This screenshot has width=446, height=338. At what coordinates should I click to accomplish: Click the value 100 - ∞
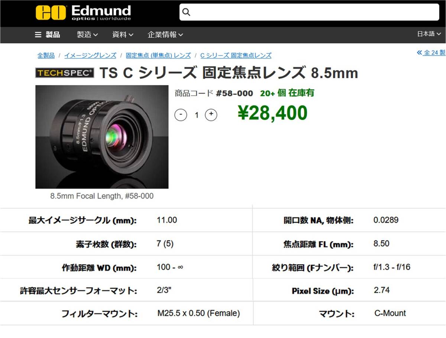pos(170,267)
